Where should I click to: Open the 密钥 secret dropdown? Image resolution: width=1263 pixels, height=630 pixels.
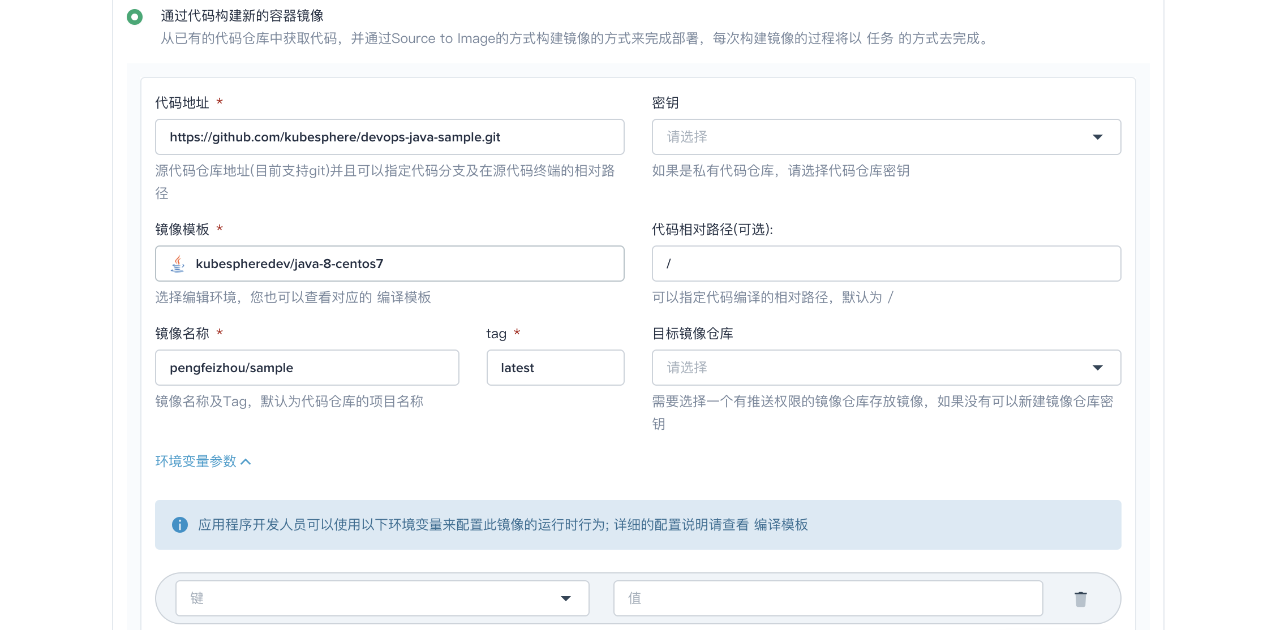(x=886, y=137)
